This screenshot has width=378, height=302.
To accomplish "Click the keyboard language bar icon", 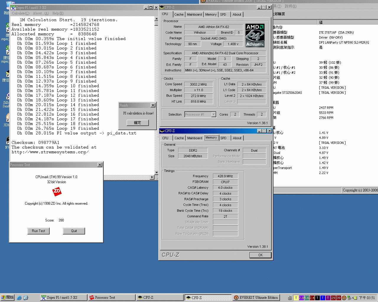I will click(x=290, y=298).
